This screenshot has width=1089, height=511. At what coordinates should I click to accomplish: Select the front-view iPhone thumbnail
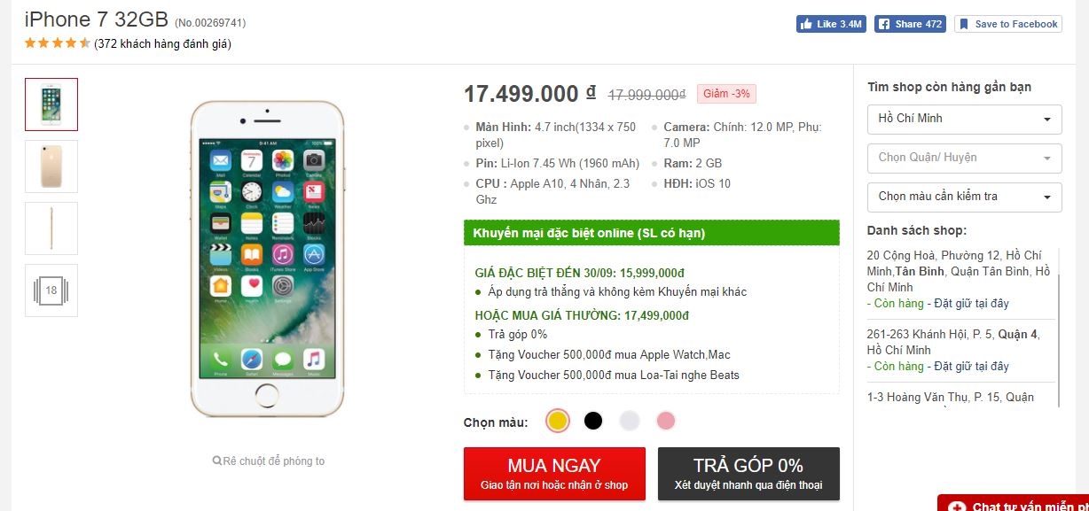51,105
